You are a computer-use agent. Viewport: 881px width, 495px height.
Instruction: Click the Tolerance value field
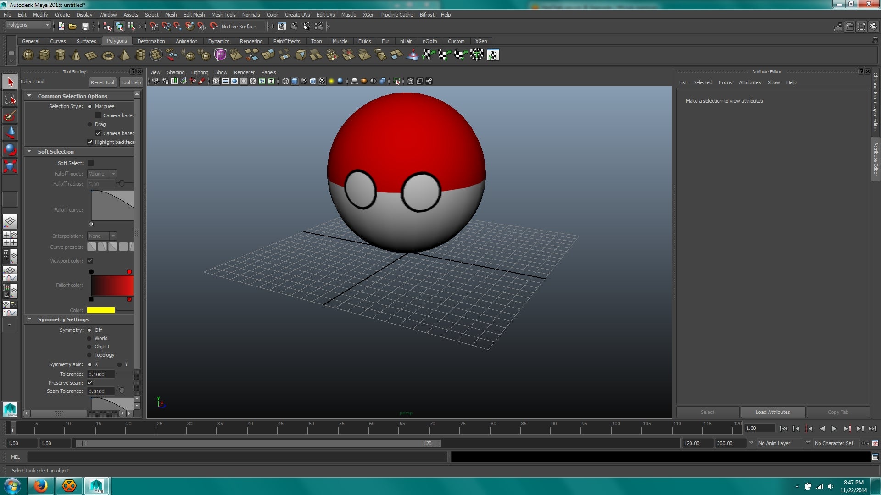tap(101, 374)
